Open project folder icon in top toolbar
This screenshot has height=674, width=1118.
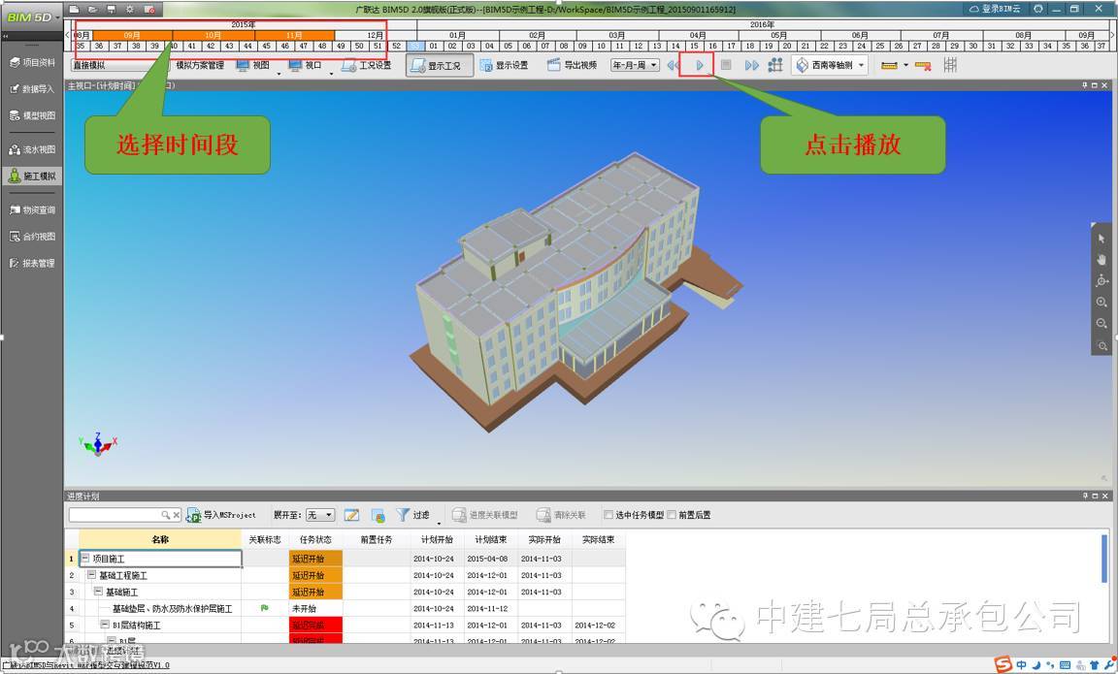93,10
